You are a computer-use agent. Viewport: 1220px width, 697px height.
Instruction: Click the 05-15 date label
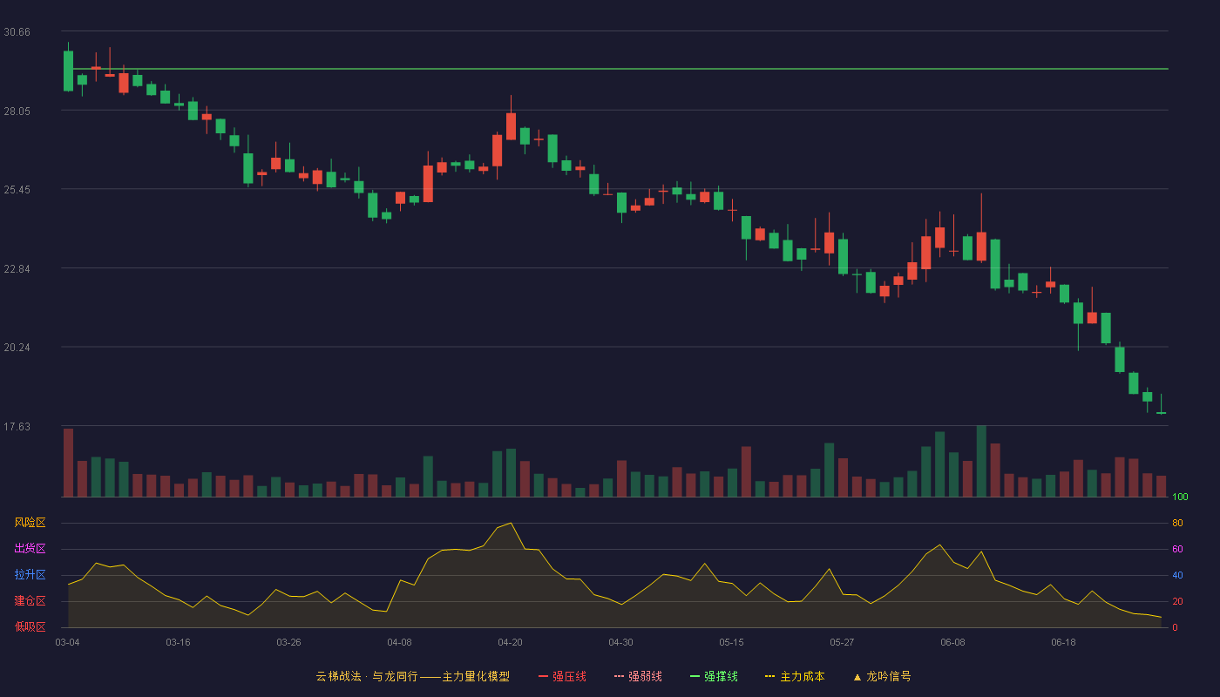[x=731, y=642]
